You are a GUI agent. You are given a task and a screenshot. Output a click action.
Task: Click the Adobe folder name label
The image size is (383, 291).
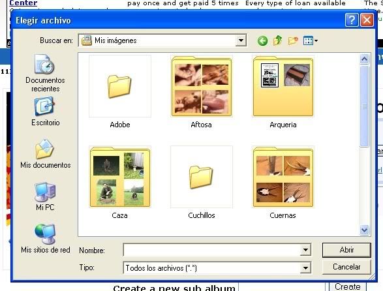coord(120,125)
